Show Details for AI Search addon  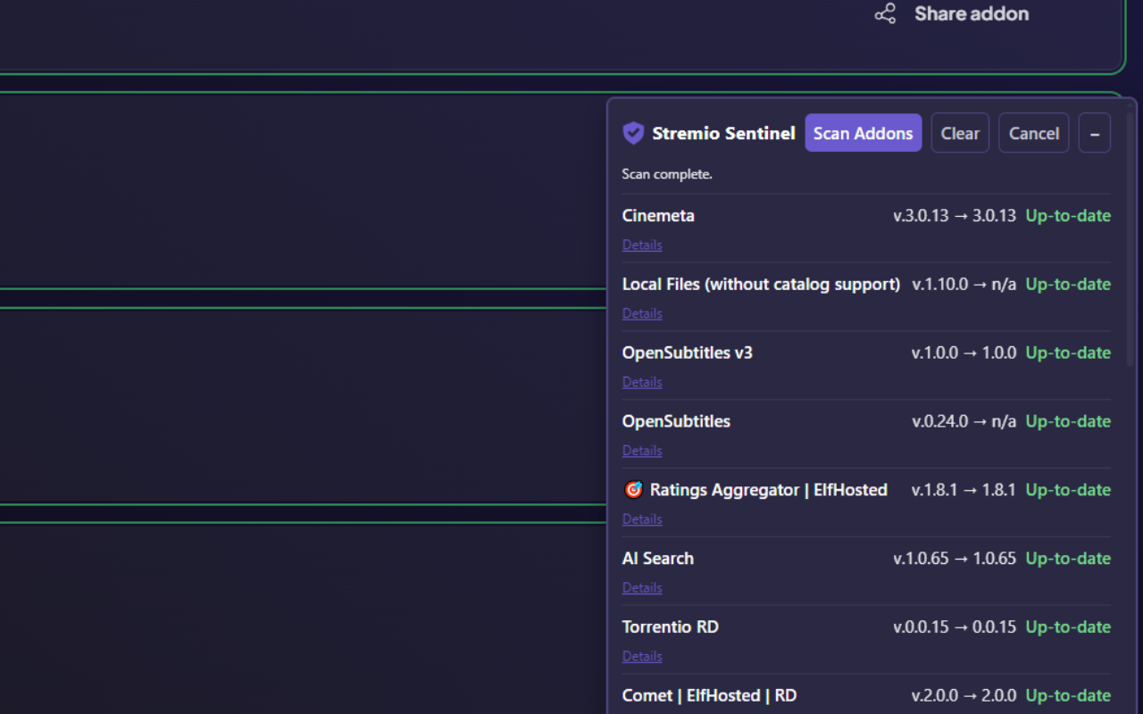pyautogui.click(x=642, y=588)
